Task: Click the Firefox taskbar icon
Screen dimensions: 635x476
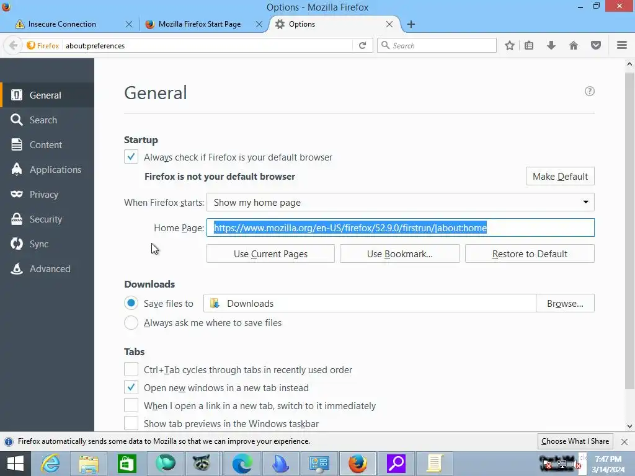Action: coord(358,464)
